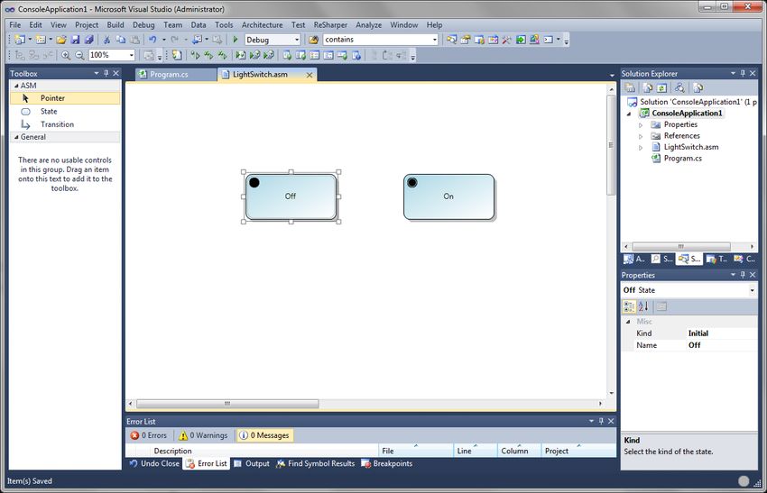Open the Debug configuration dropdown
Screen dimensions: 767x493
[297, 40]
